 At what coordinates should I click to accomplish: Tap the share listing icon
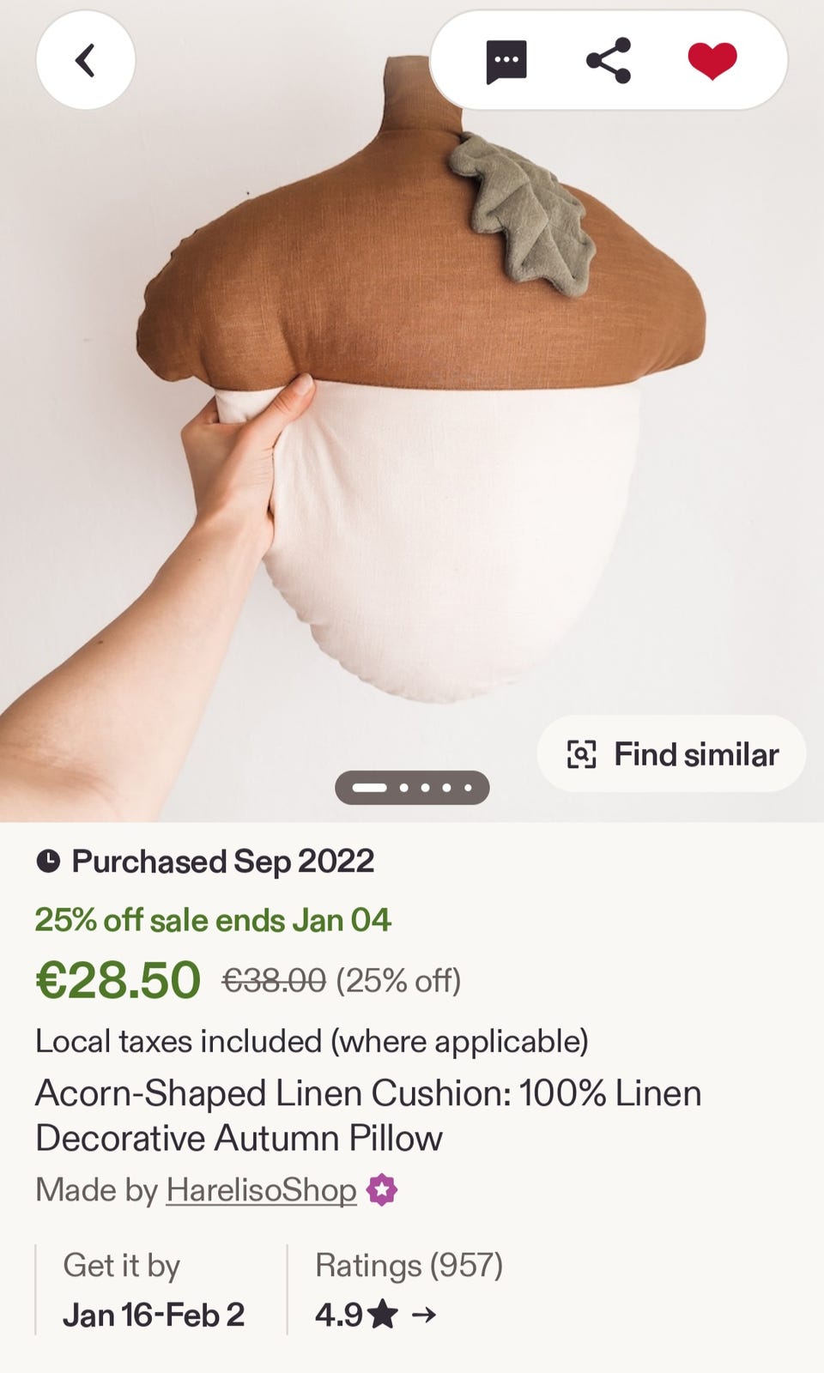609,61
